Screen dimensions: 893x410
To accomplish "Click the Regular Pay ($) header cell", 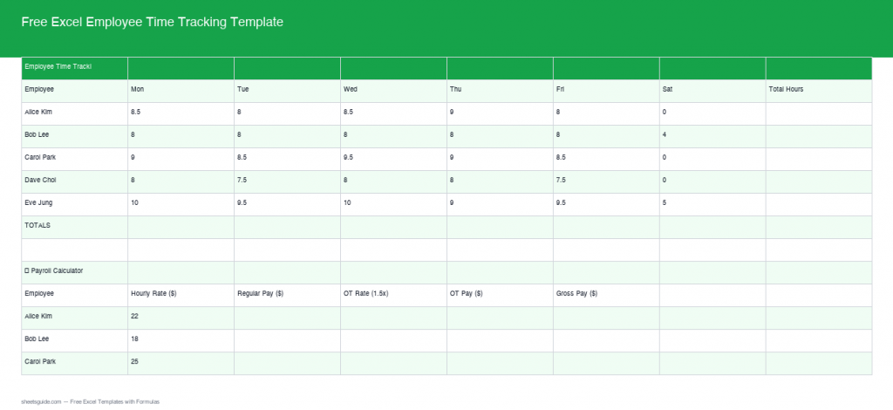I will 287,294.
